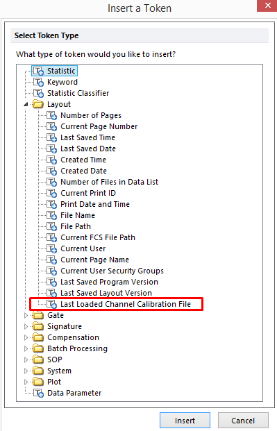The image size is (277, 431).
Task: Select Current User Security Groups text
Action: tap(112, 271)
